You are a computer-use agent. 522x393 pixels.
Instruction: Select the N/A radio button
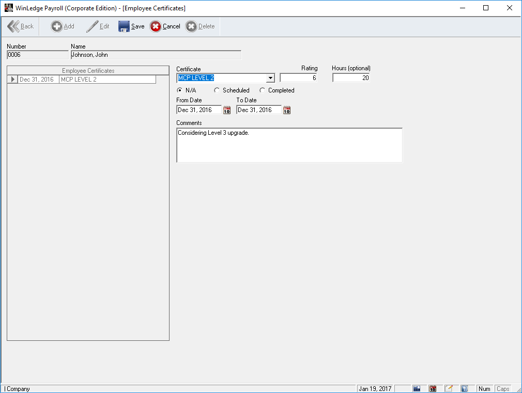[x=180, y=90]
